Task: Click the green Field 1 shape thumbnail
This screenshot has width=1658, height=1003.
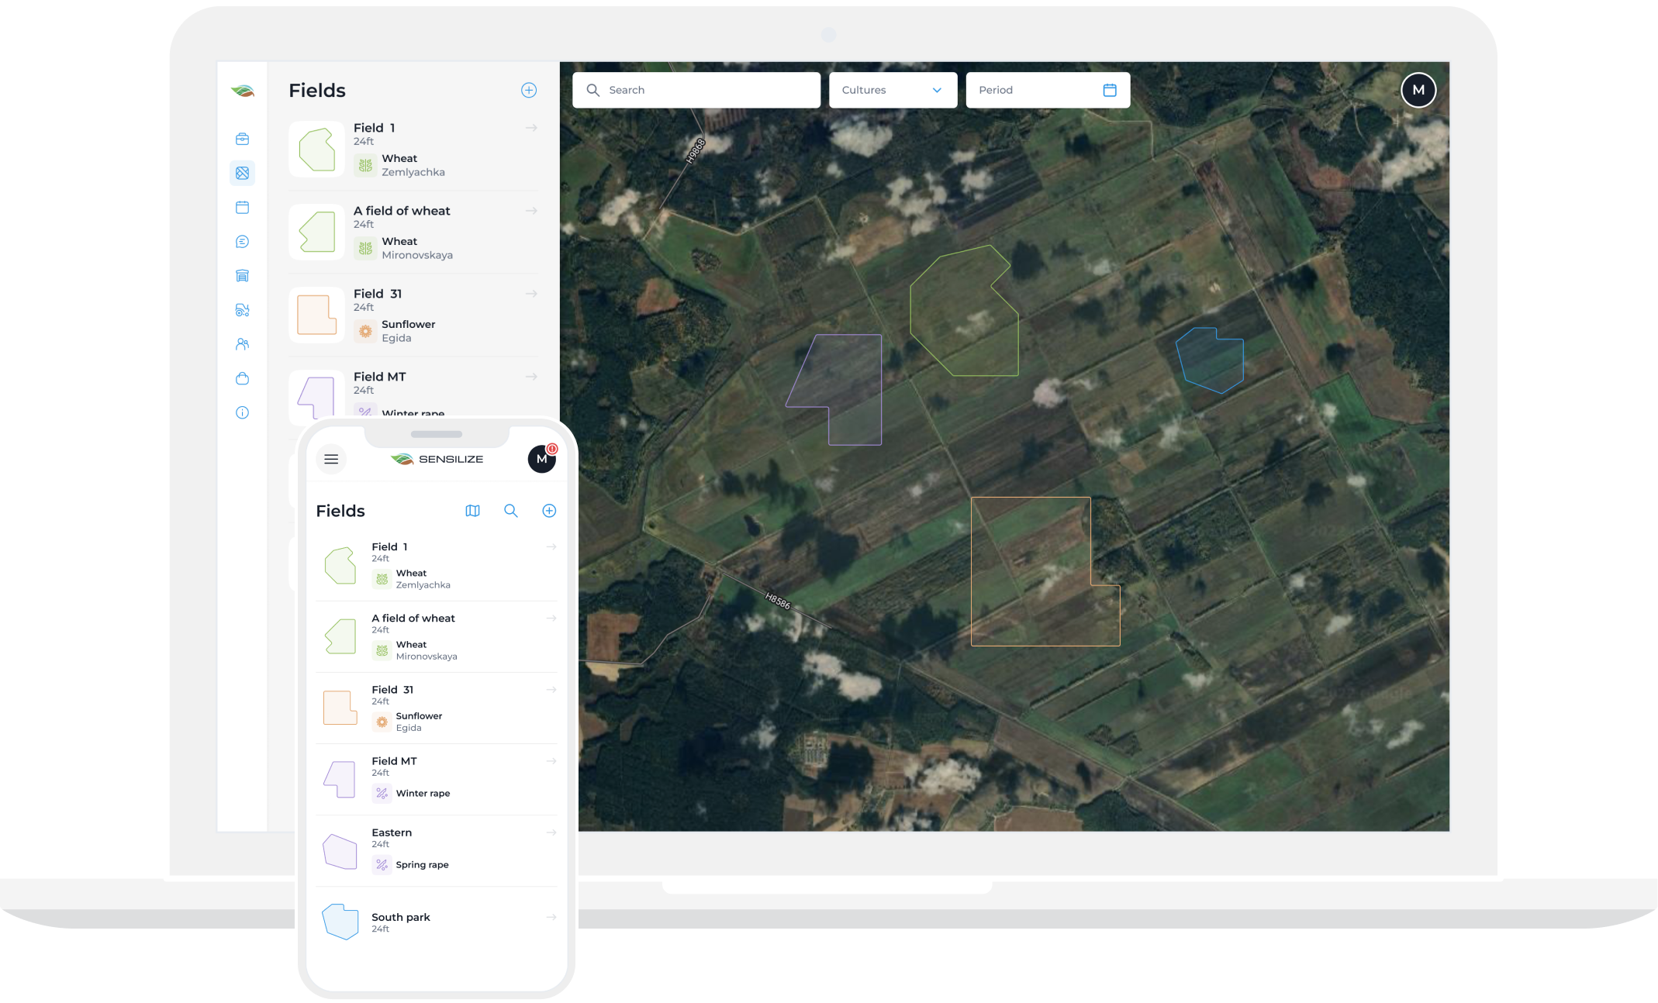Action: coord(316,149)
